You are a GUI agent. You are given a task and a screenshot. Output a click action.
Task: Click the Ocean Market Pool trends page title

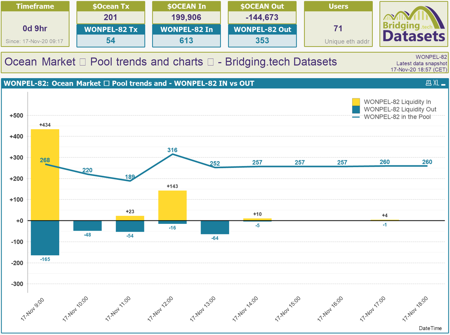(x=171, y=62)
